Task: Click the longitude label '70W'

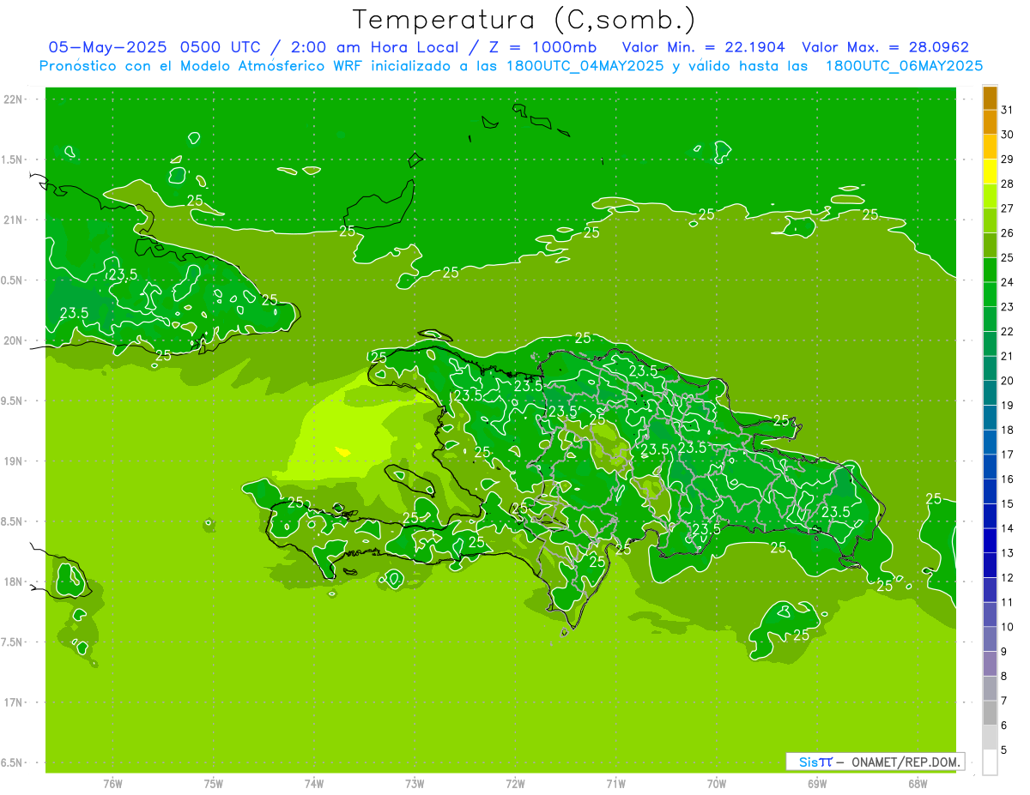Action: click(x=717, y=784)
